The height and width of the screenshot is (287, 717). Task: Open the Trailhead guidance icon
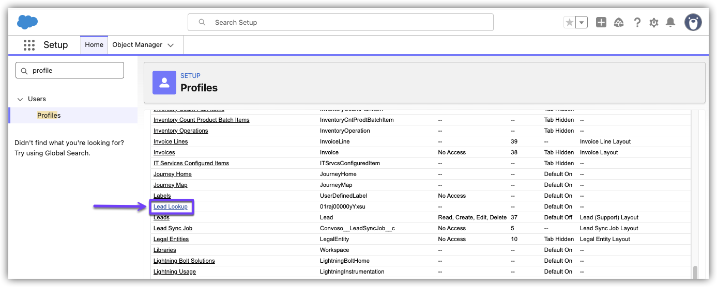tap(619, 22)
